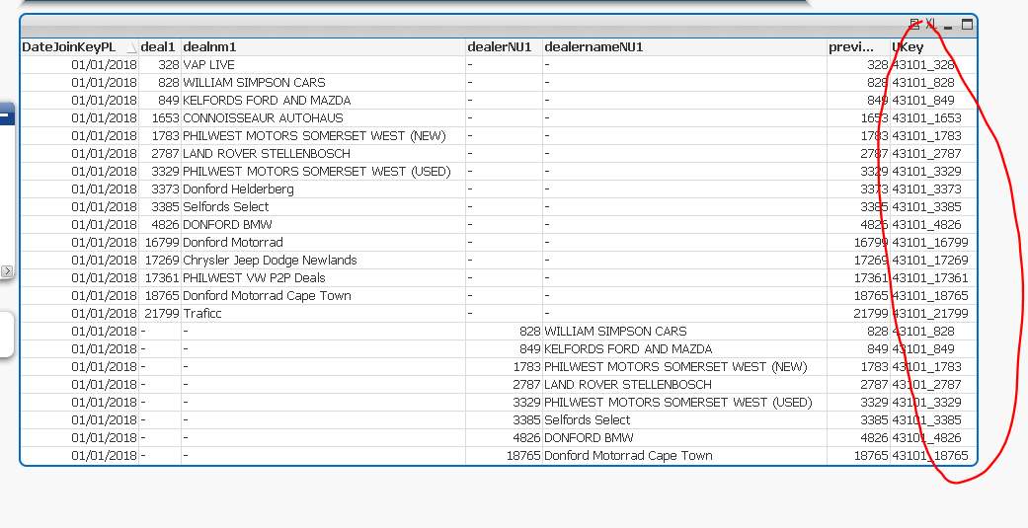Image resolution: width=1028 pixels, height=528 pixels.
Task: Select LAND ROVER STELLENBOSCH in dealnm1
Action: (x=267, y=153)
